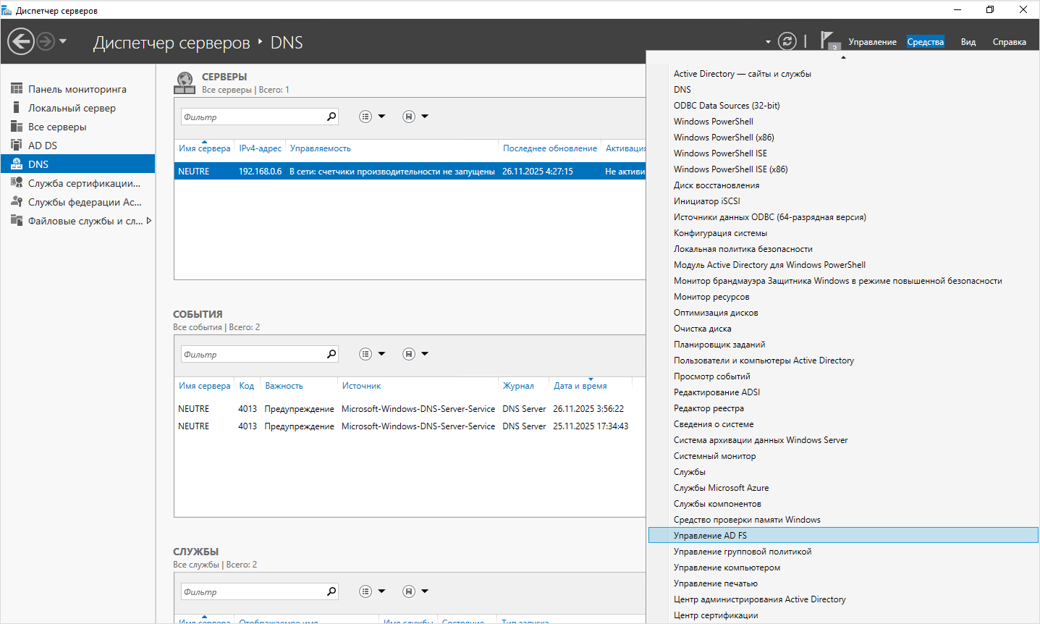Image resolution: width=1040 pixels, height=624 pixels.
Task: Expand the list options arrow in СЕРВЕРЫ
Action: (381, 117)
